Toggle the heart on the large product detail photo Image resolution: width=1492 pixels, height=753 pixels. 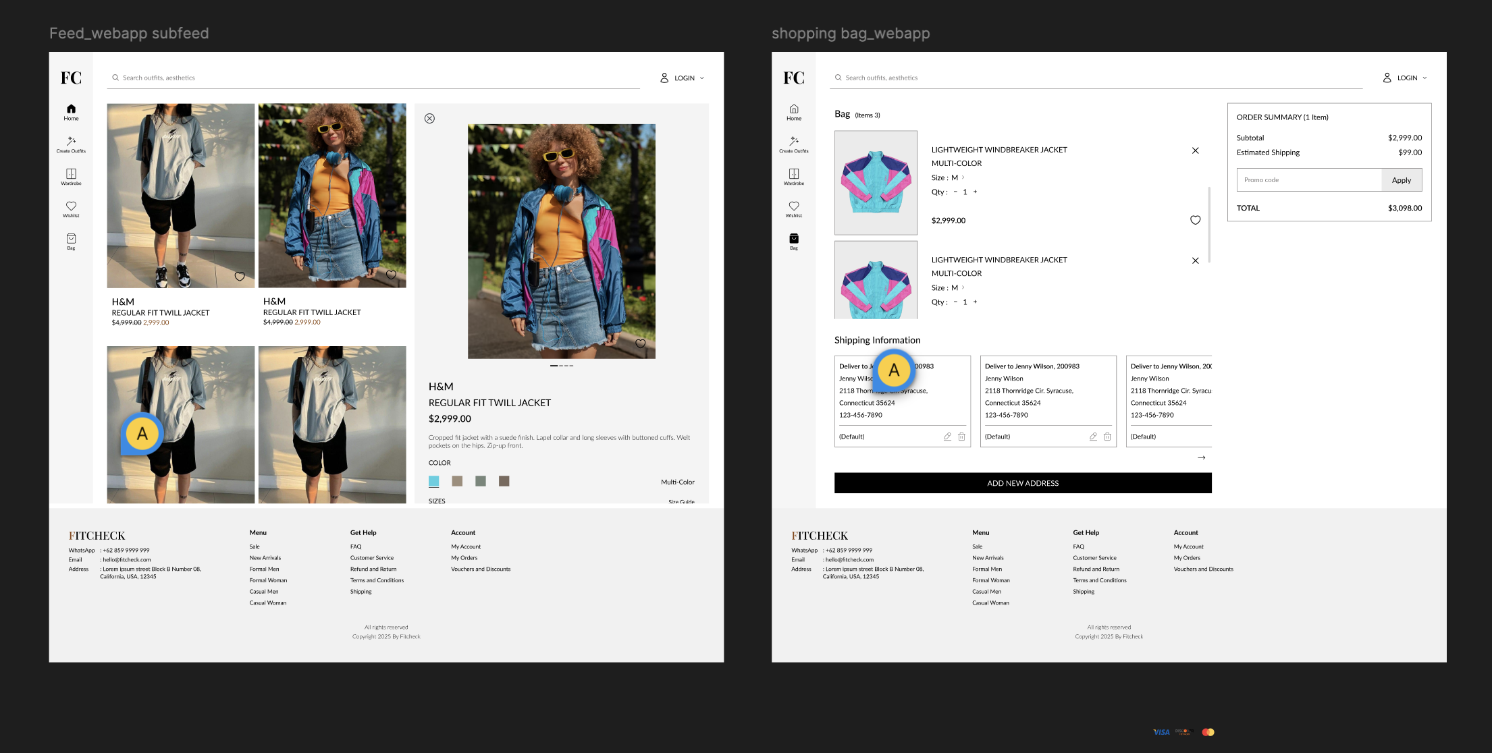click(x=641, y=343)
